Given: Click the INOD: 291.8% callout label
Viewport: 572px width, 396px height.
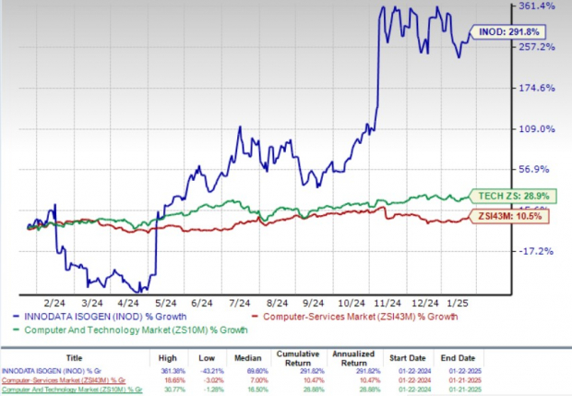Looking at the screenshot, I should click(x=508, y=32).
